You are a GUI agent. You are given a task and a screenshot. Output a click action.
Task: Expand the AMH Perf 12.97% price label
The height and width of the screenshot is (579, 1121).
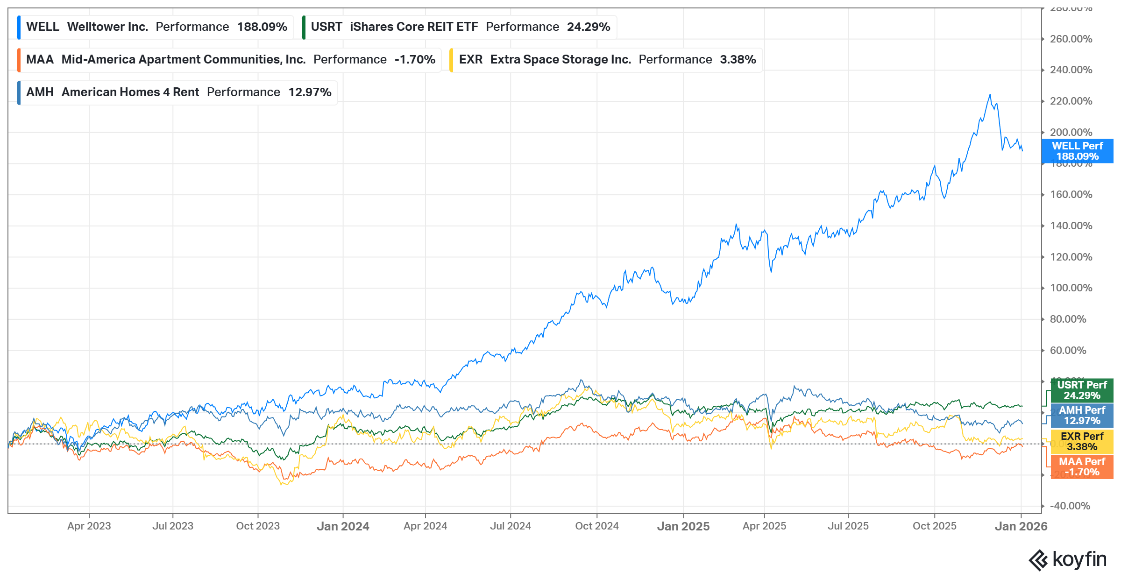(x=1082, y=416)
